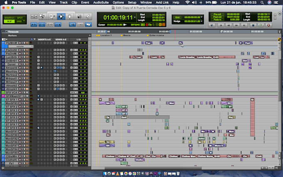Click the Fade-in button in transport
The image size is (283, 177).
click(x=217, y=20)
